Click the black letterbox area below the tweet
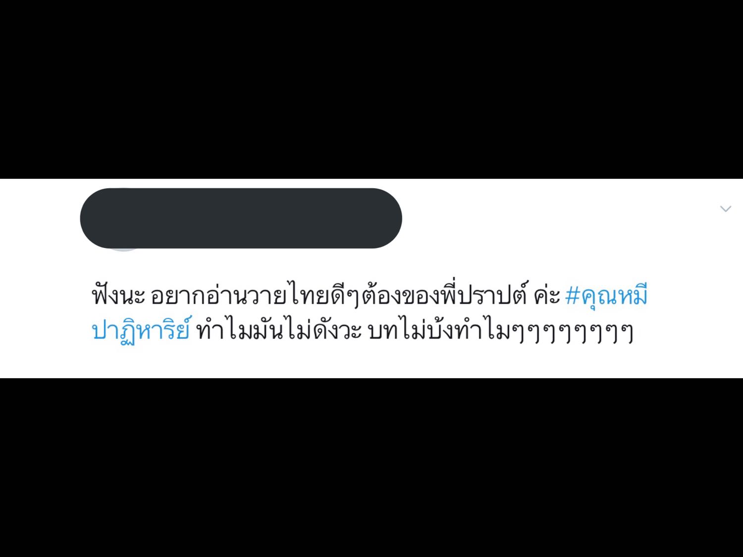743x557 pixels. point(371,467)
